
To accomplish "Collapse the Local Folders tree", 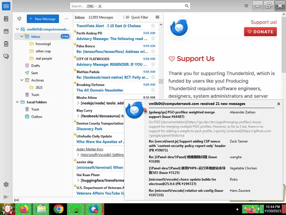I will (17, 102).
